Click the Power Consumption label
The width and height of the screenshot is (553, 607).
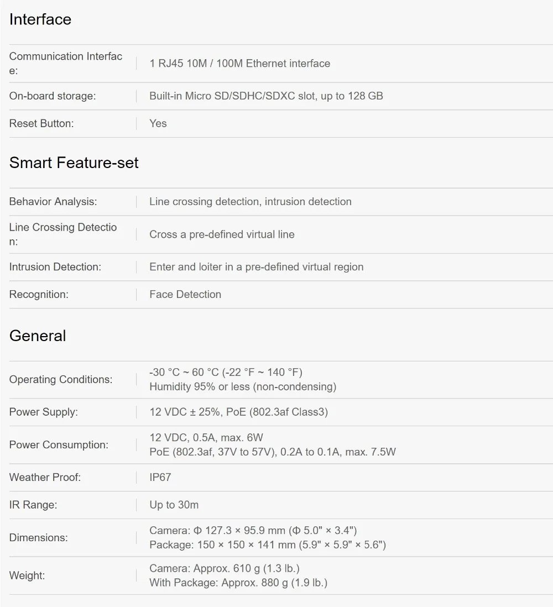(x=59, y=445)
